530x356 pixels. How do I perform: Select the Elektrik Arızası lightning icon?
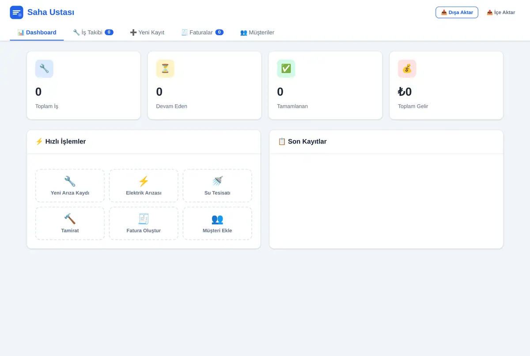click(x=144, y=181)
